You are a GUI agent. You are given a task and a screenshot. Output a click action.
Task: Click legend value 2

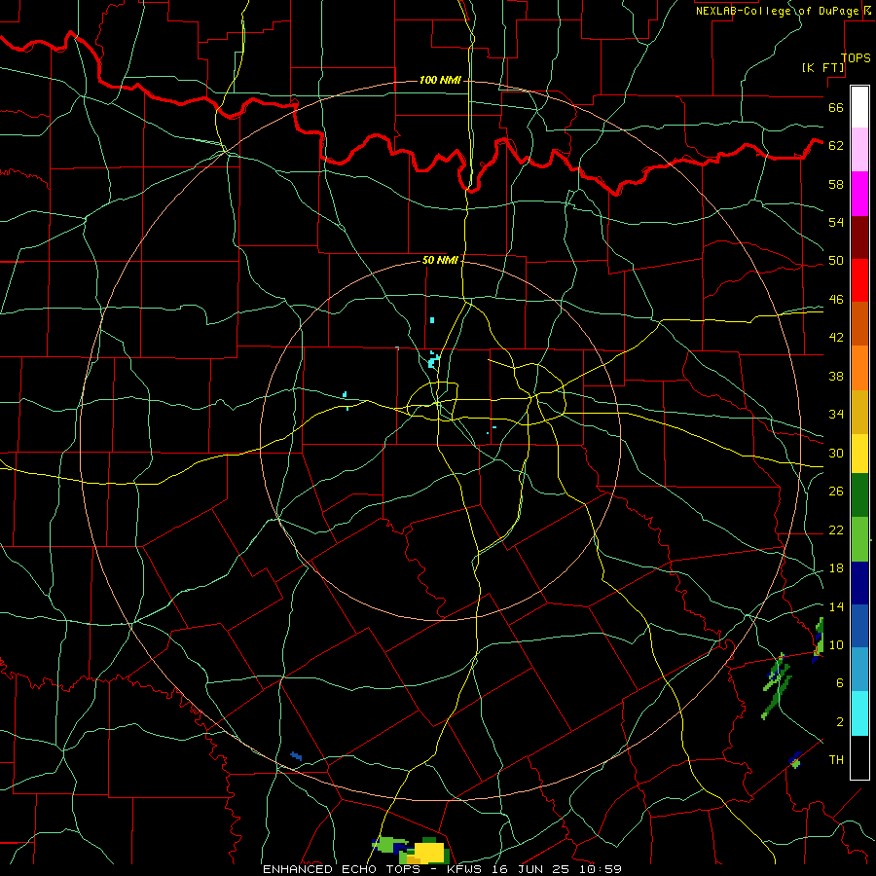[840, 722]
